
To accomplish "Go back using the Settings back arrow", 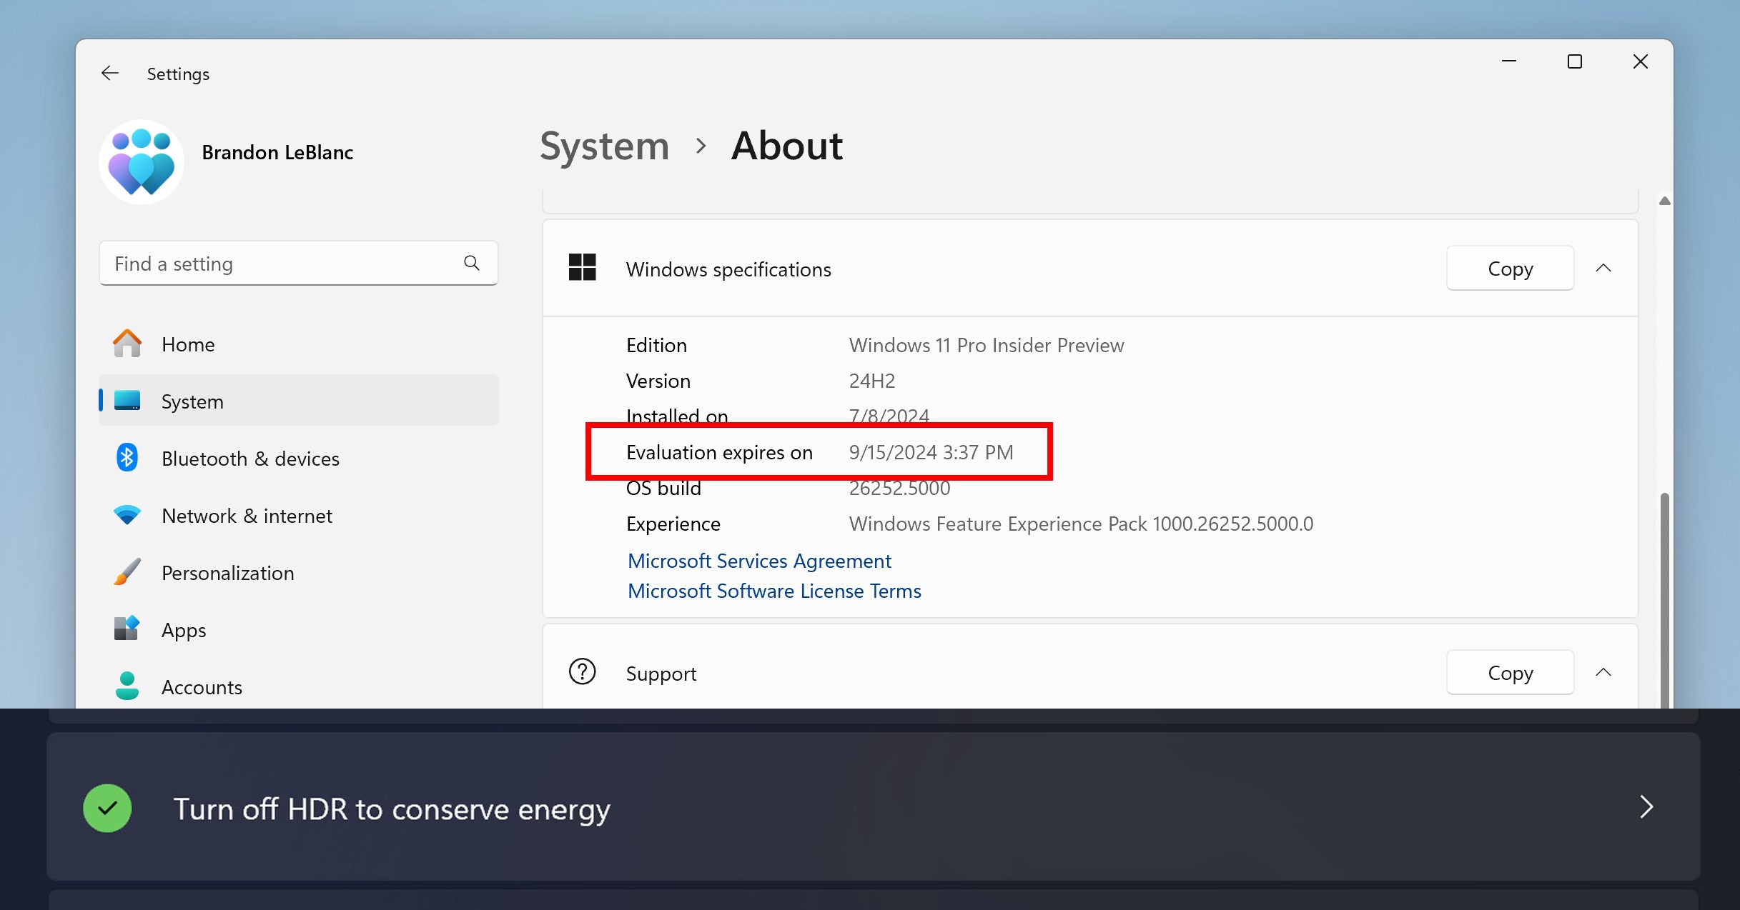I will pos(109,73).
